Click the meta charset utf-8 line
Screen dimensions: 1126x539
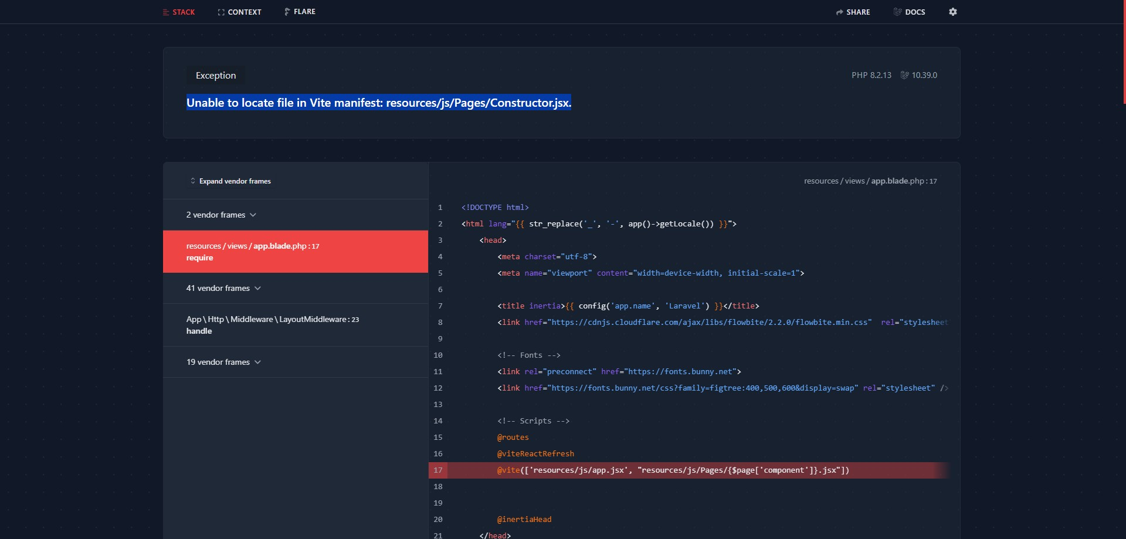547,257
